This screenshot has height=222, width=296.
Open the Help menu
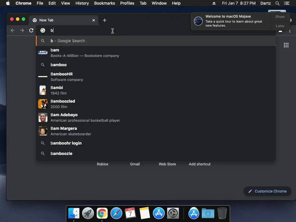pyautogui.click(x=176, y=3)
